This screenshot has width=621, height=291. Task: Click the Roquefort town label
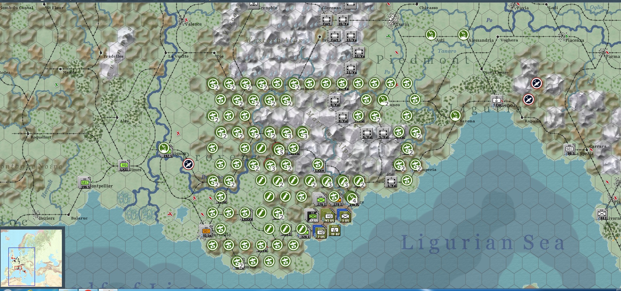(x=41, y=137)
